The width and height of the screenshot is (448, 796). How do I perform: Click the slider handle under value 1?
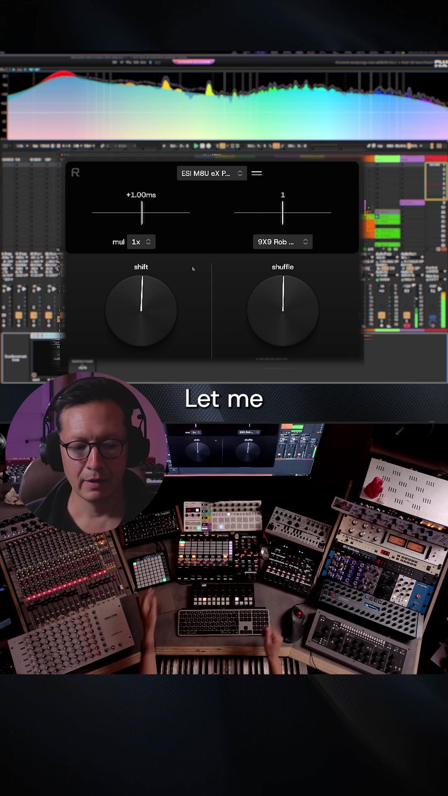pyautogui.click(x=283, y=213)
